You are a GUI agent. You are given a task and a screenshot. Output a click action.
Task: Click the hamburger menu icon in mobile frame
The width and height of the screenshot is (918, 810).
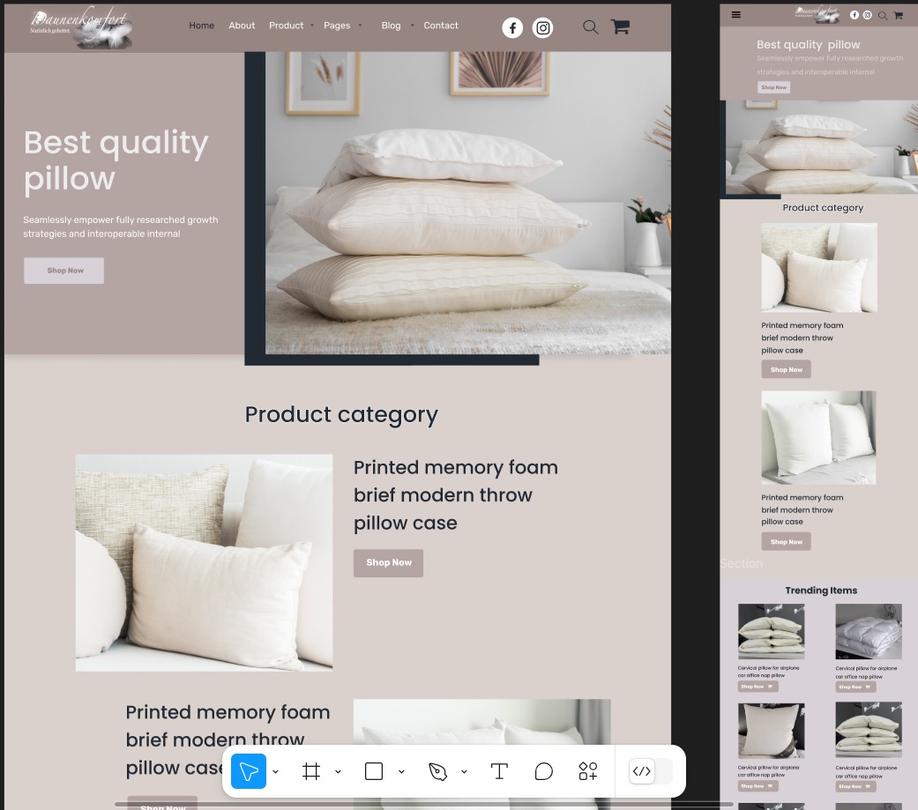pos(736,15)
